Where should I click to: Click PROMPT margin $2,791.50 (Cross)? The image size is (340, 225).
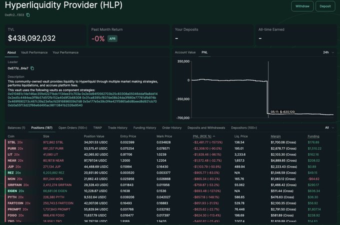(x=283, y=209)
